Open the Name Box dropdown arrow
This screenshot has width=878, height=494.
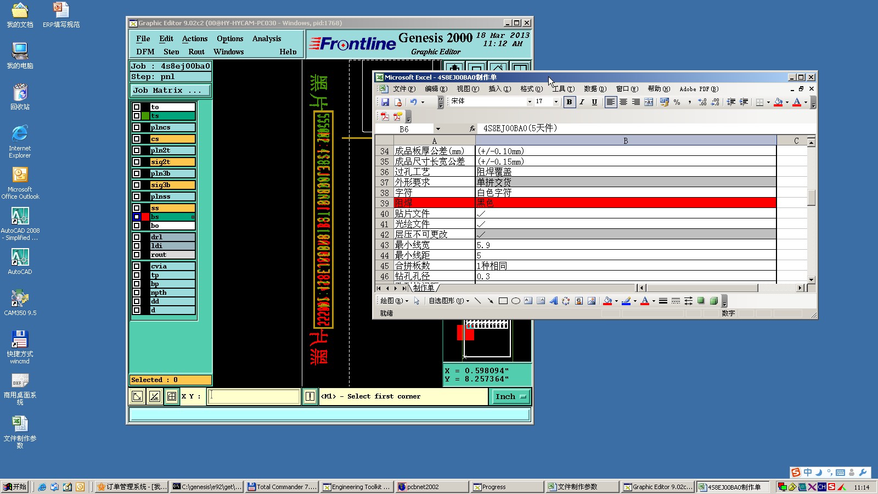pyautogui.click(x=438, y=129)
